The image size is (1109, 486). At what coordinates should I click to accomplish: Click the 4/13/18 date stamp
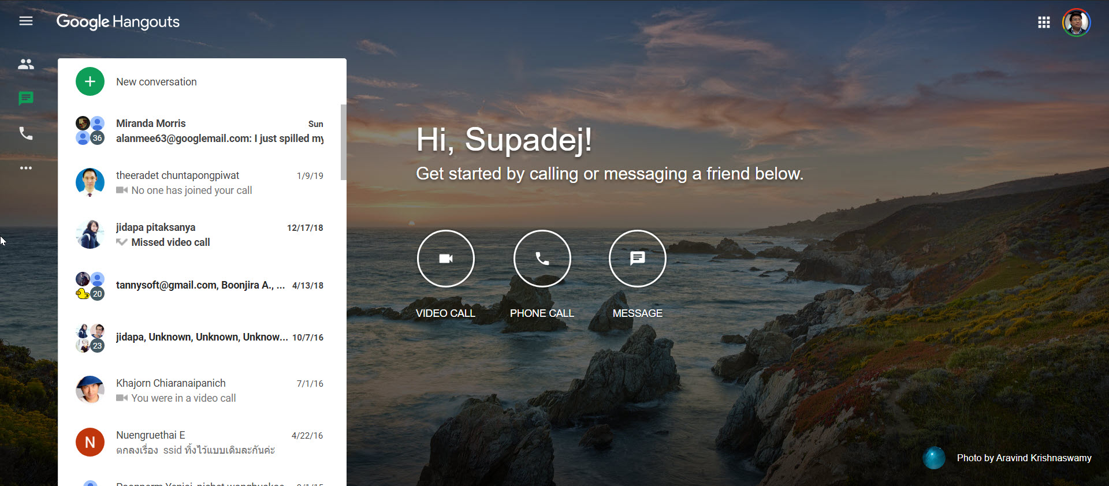[x=308, y=286]
